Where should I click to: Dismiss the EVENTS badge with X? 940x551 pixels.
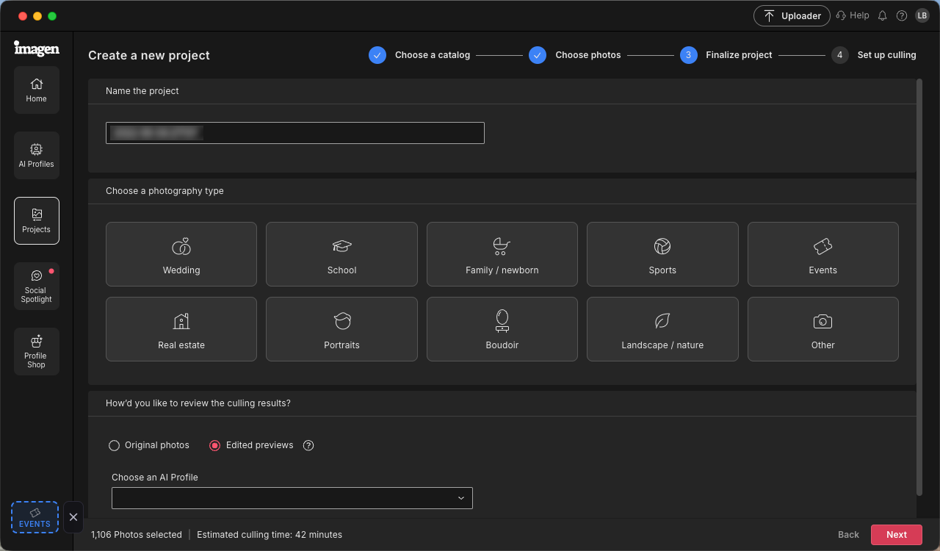pos(73,517)
